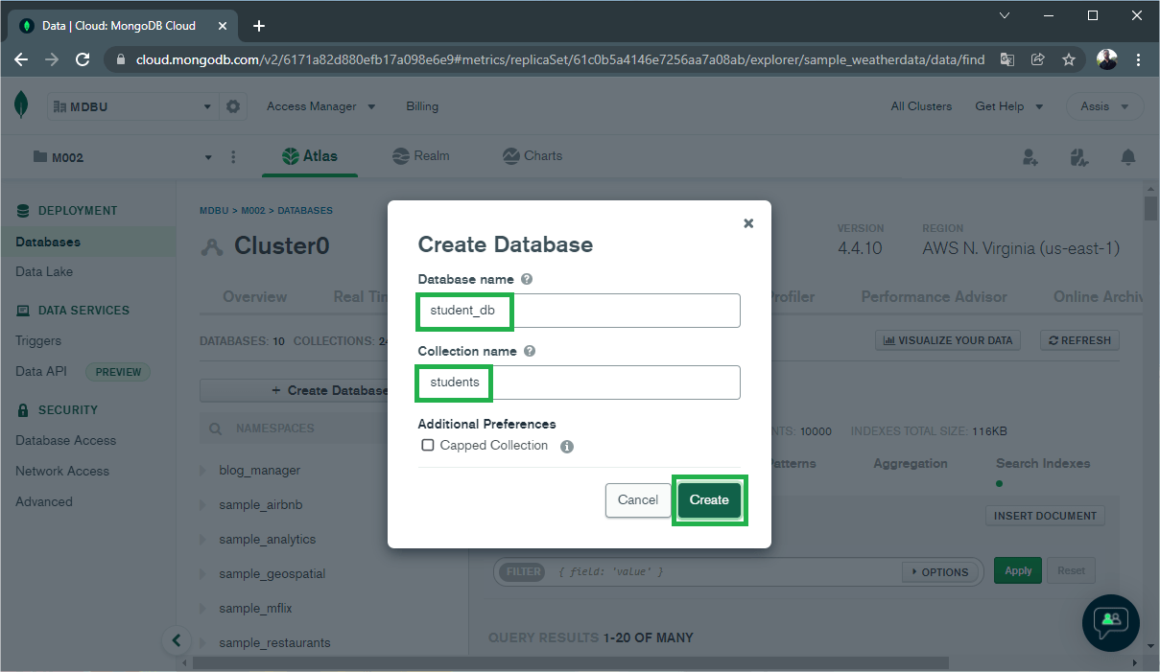Expand sample_geospatial database
This screenshot has height=672, width=1160.
point(202,573)
